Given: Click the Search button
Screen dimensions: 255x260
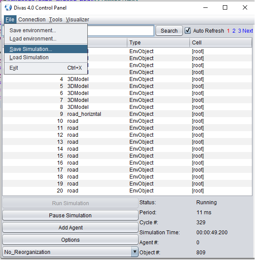Looking at the screenshot, I should pos(169,30).
